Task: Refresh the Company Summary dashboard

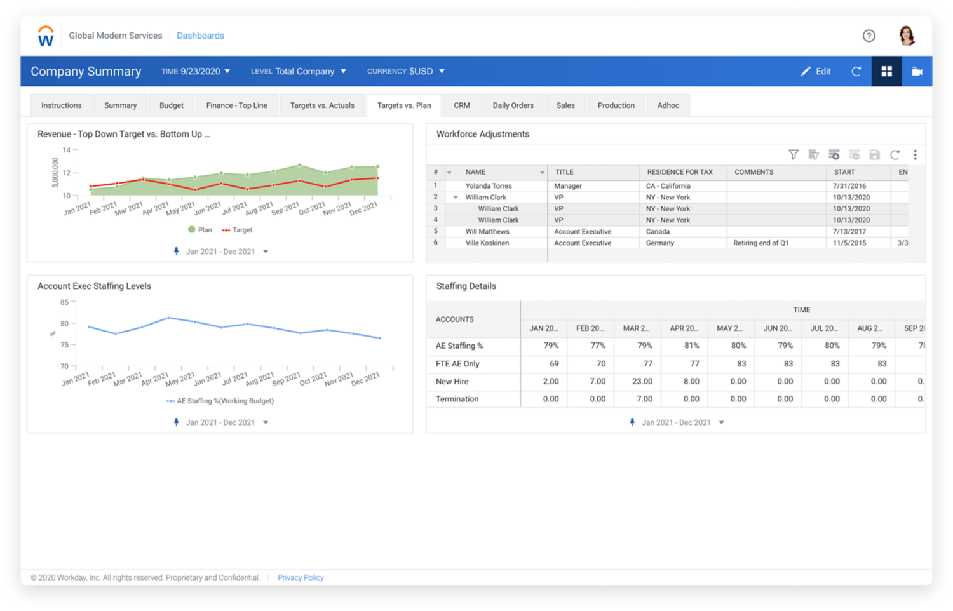Action: (x=856, y=71)
